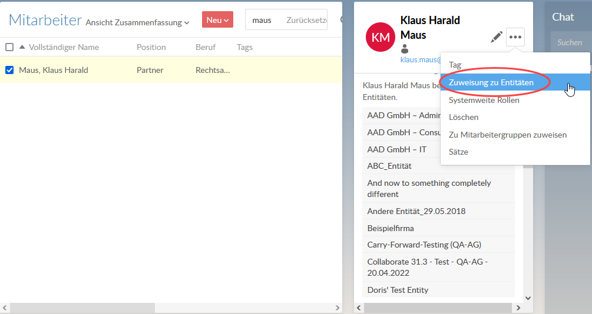This screenshot has width=592, height=314.
Task: Click person icon under Klaus Harald Maus
Action: (x=405, y=49)
